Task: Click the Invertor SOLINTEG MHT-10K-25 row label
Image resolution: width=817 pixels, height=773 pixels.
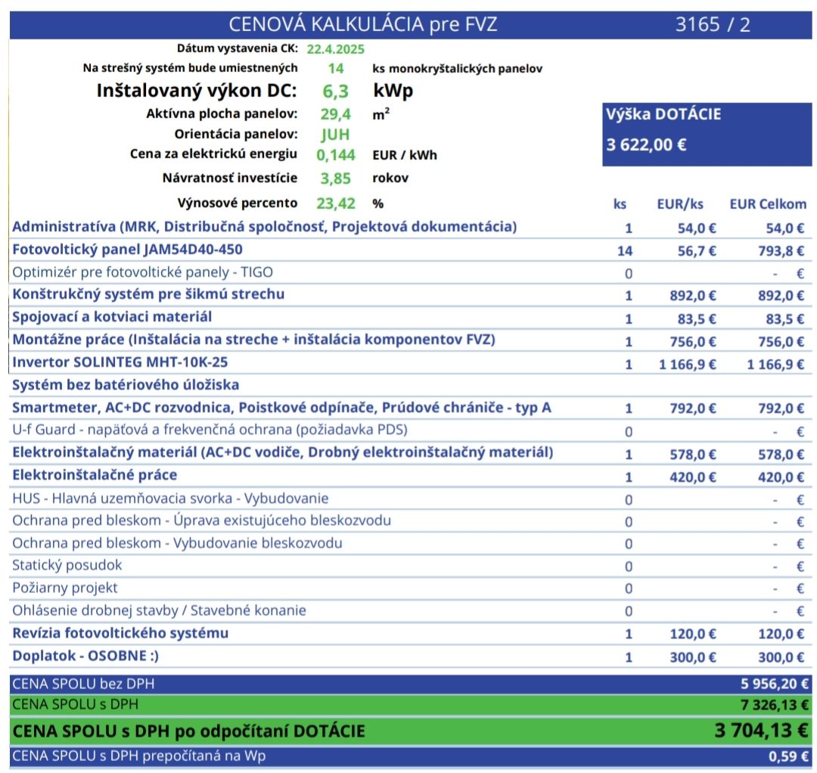Action: (x=120, y=362)
